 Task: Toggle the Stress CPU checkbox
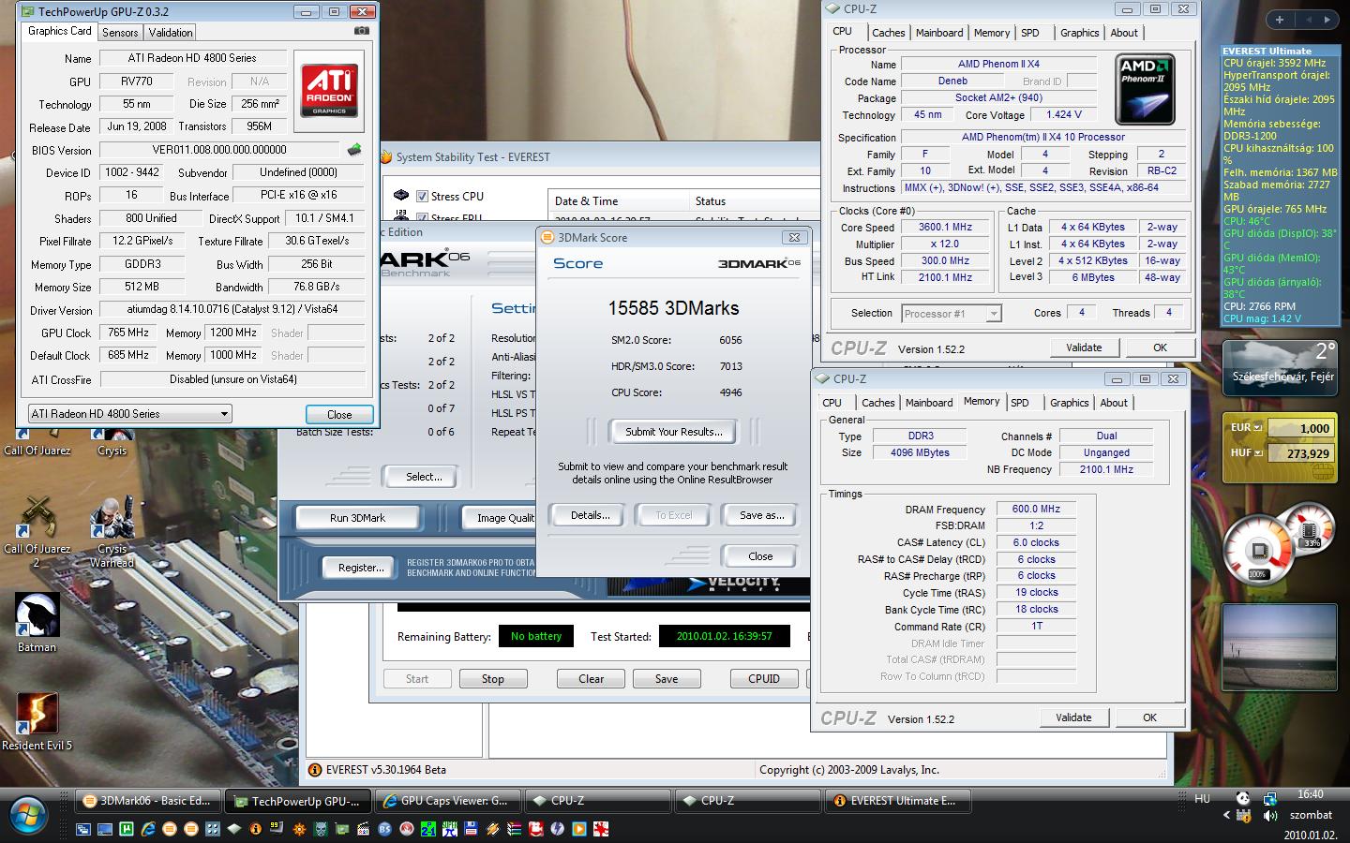click(x=423, y=197)
